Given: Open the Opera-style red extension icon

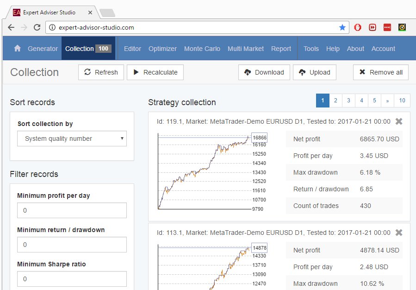Looking at the screenshot, I should [358, 27].
